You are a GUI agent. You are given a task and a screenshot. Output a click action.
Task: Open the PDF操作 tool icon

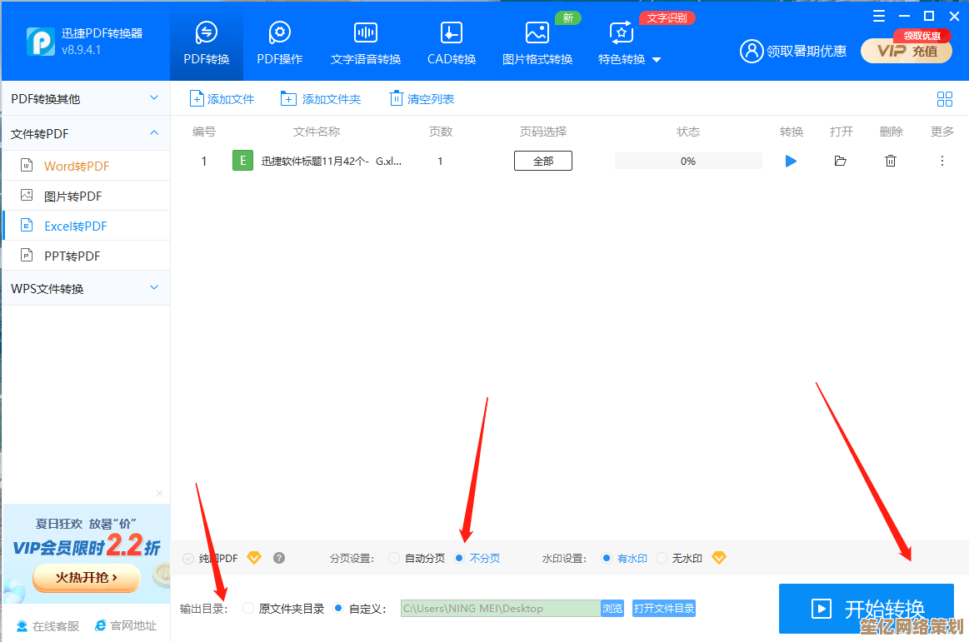click(x=279, y=33)
